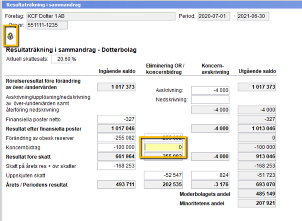
Task: Click Resultat efter finansiella poster ingående 1 017 046
Action: pos(116,128)
